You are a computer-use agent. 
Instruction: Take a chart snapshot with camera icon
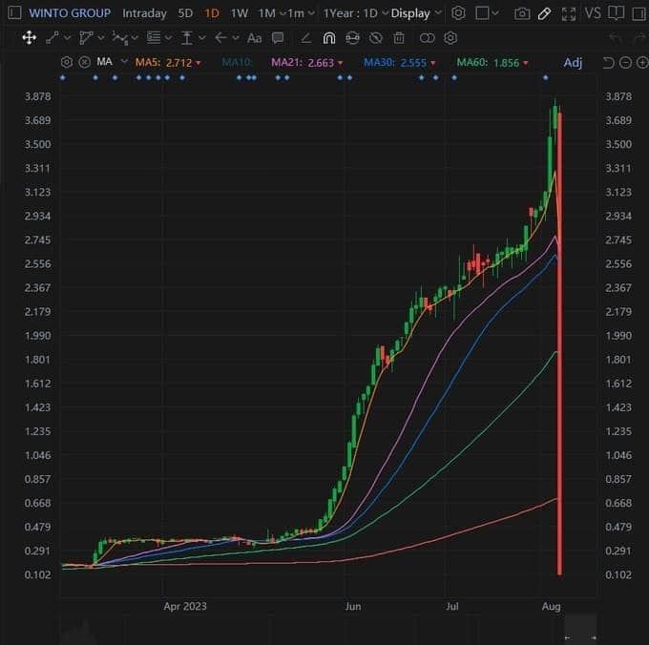tap(522, 13)
